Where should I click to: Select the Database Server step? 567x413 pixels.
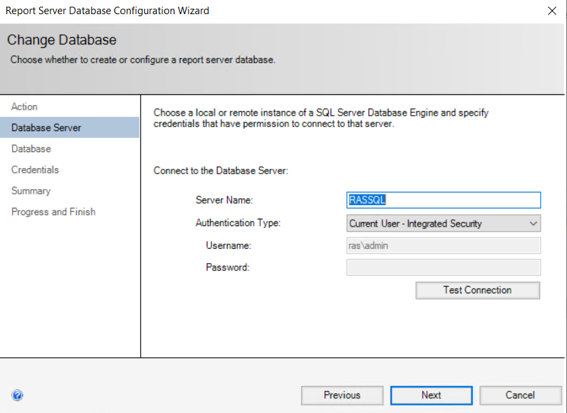(46, 128)
